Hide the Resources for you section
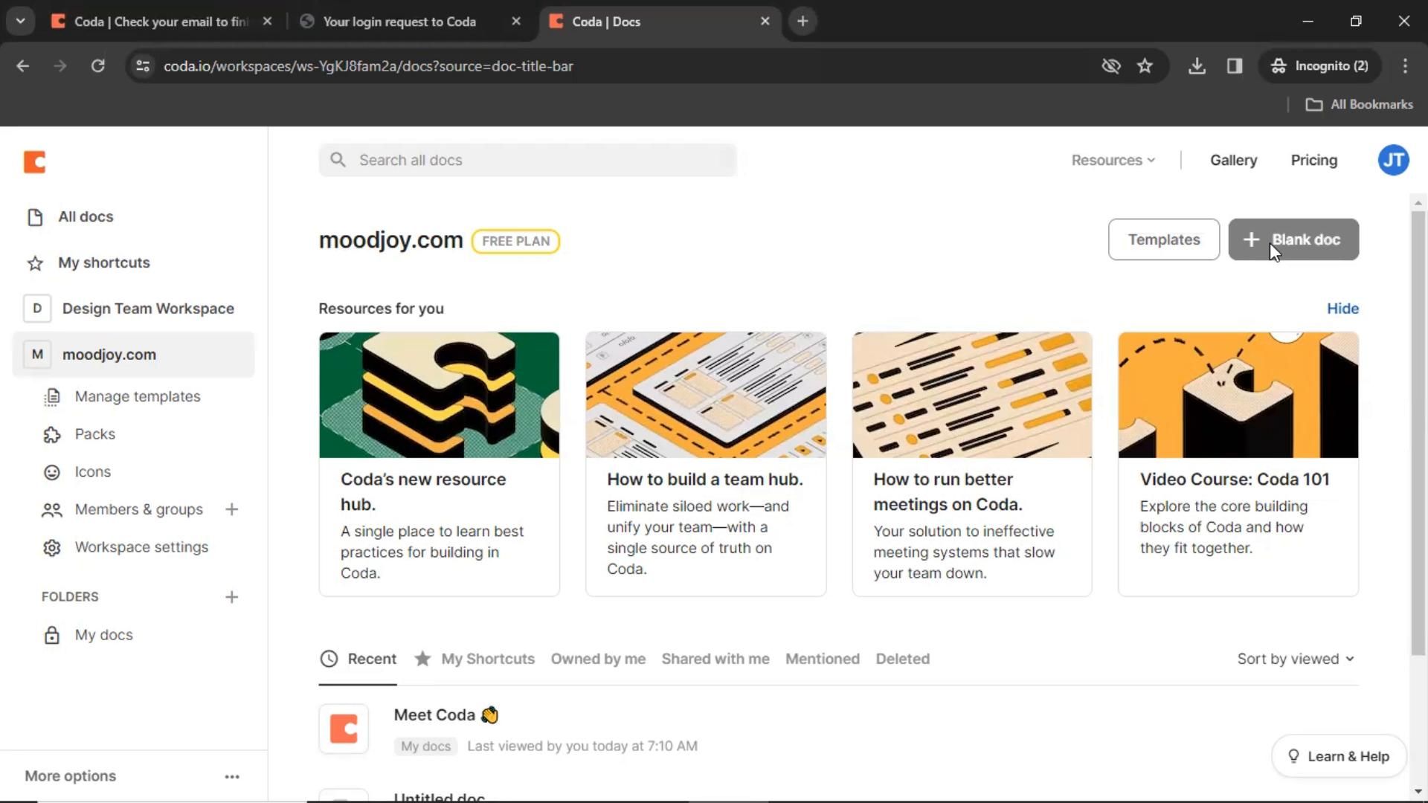This screenshot has height=803, width=1428. (x=1342, y=309)
